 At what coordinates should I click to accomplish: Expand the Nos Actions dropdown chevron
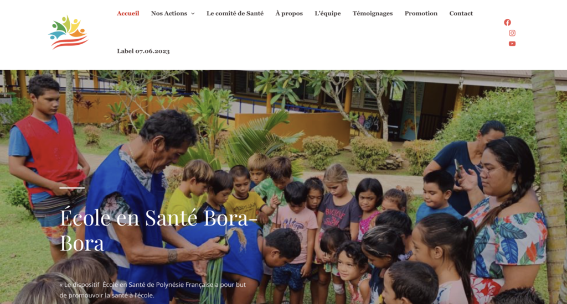tap(193, 14)
